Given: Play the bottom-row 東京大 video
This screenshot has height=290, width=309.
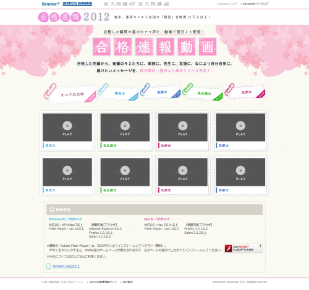Looking at the screenshot, I should click(x=67, y=172).
